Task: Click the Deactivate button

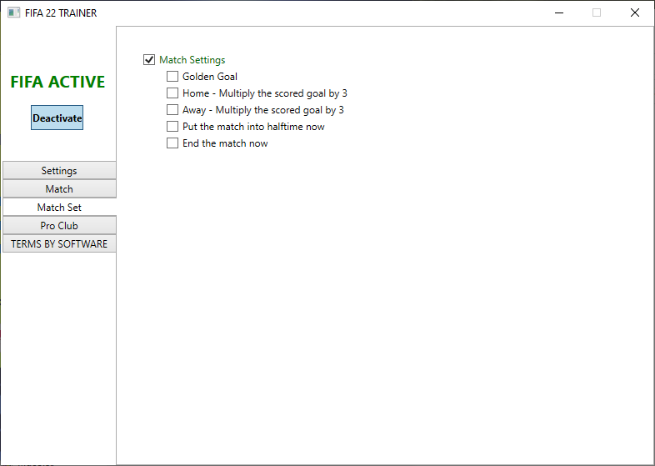Action: [57, 118]
